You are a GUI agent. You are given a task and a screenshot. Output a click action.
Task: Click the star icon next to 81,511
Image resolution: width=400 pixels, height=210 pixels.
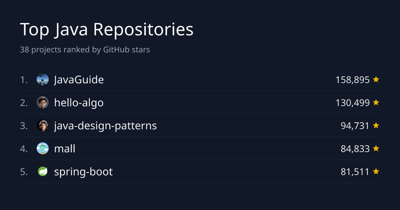pos(376,171)
